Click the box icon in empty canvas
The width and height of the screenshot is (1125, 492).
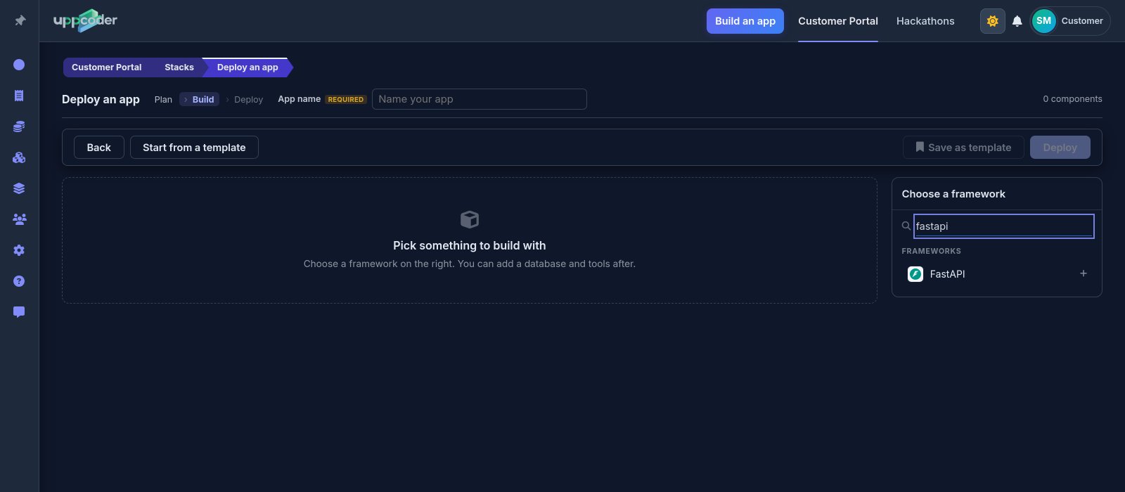pos(470,219)
